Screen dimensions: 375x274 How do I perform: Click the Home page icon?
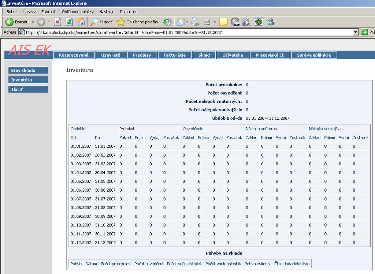coord(81,22)
